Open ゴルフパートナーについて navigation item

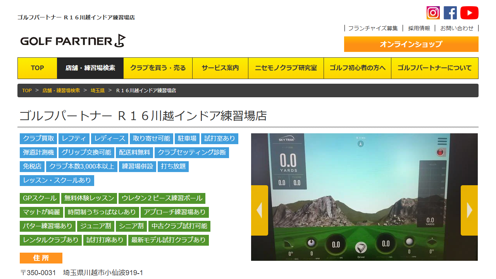click(435, 68)
